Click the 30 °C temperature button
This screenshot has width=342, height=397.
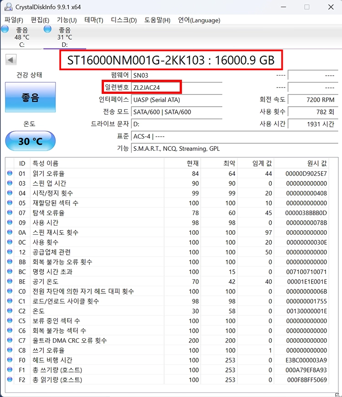31,141
